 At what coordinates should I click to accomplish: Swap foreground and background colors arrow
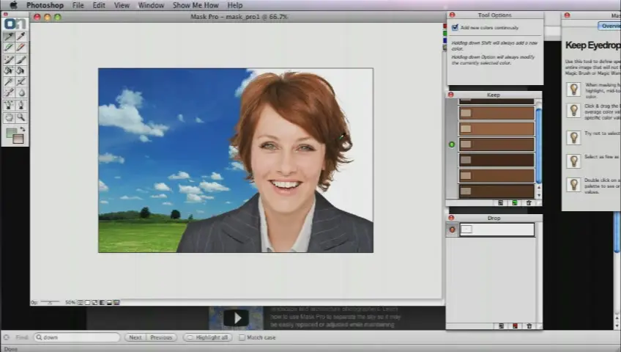[x=23, y=129]
